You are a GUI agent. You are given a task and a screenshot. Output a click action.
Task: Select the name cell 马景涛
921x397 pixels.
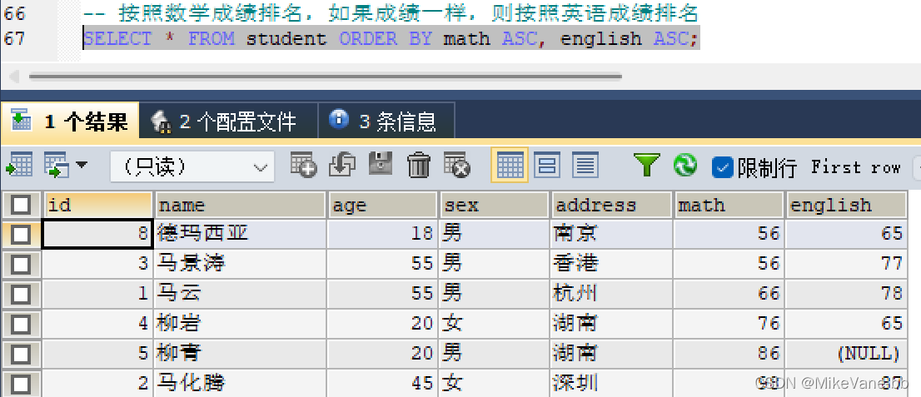coord(240,264)
